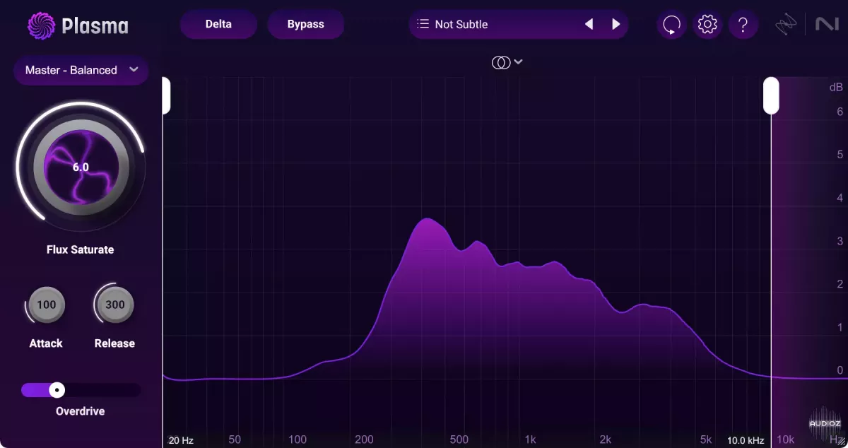Click the low frequency range handle
The height and width of the screenshot is (448, 848).
165,95
